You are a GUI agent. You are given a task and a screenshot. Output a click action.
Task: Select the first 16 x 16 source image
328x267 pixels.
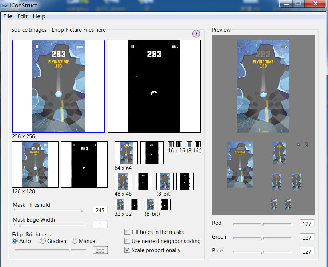click(171, 144)
